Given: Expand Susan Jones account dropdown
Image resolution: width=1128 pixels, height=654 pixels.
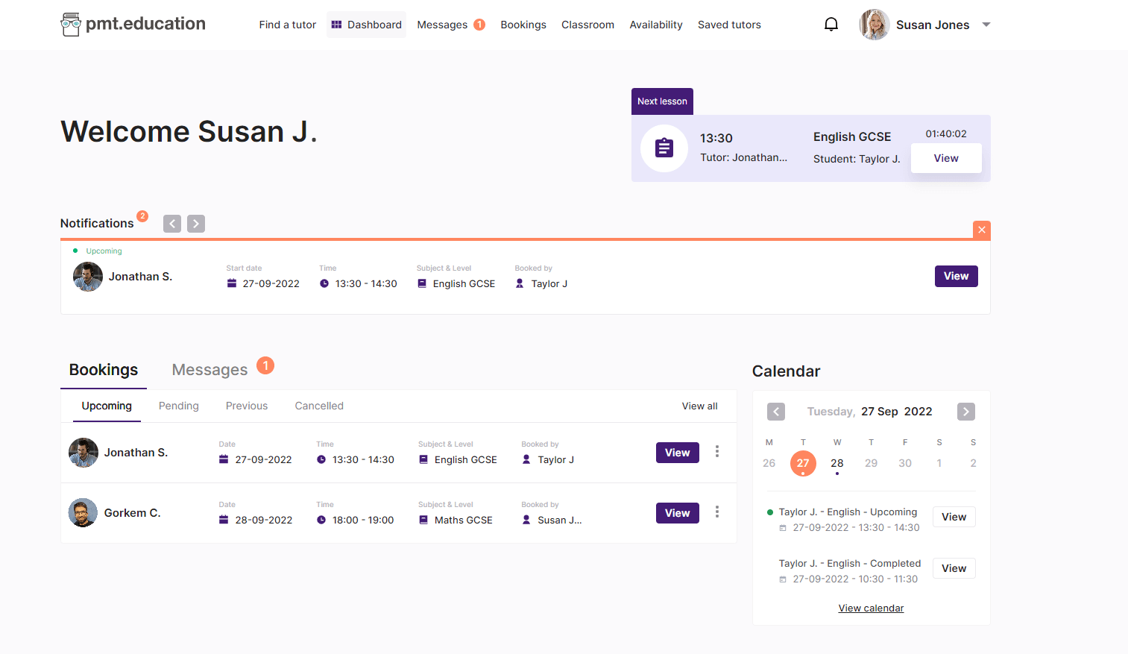Looking at the screenshot, I should click(x=986, y=25).
